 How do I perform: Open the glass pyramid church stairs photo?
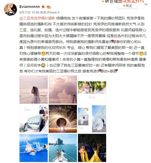point(92,119)
